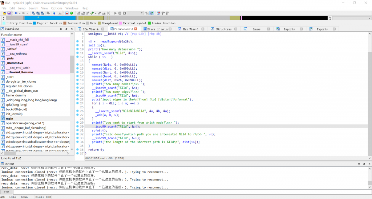Jump back with the blue left arrow
Image resolution: width=372 pixels, height=199 pixels.
[16, 13]
